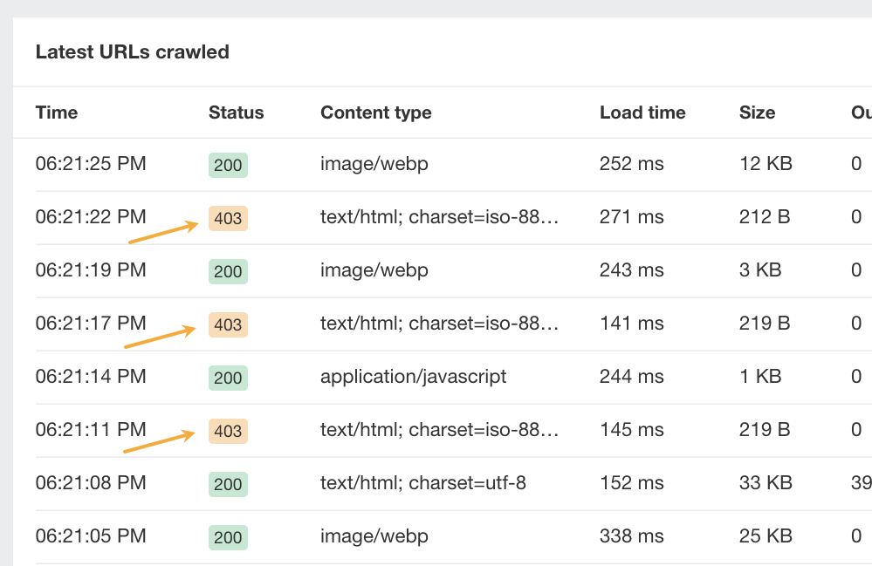This screenshot has width=872, height=566.
Task: Click the 200 status badge for 06:21:08 PM
Action: pos(227,483)
